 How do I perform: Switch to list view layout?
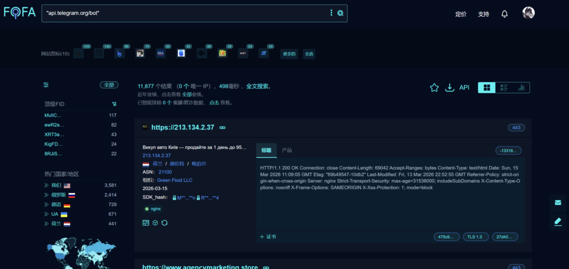pyautogui.click(x=504, y=88)
